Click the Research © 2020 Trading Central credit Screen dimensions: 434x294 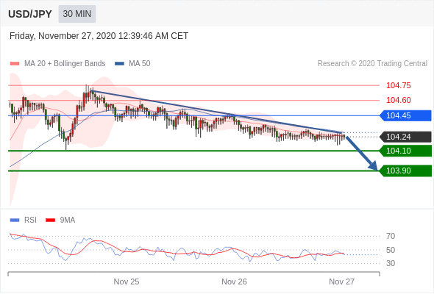click(x=372, y=64)
